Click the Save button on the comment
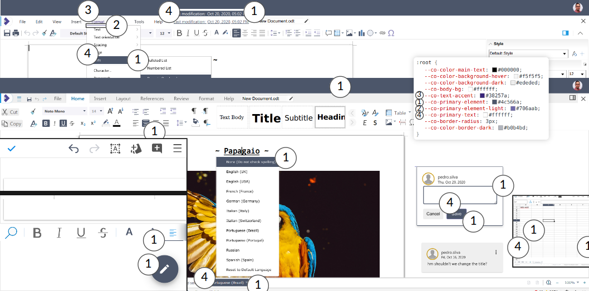Viewport: 589px width, 291px height. 457,214
